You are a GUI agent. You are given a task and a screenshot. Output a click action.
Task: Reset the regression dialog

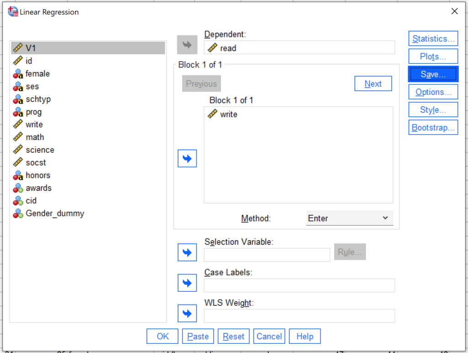pyautogui.click(x=234, y=336)
